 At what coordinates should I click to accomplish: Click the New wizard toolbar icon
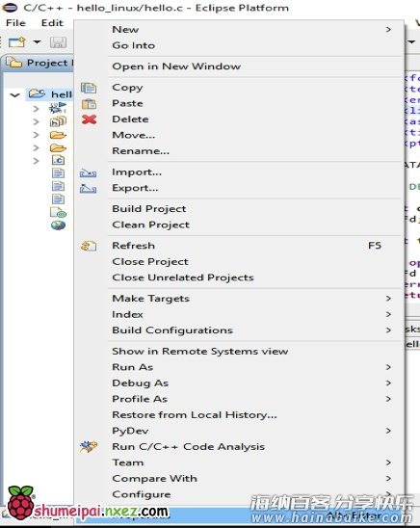pyautogui.click(x=16, y=42)
